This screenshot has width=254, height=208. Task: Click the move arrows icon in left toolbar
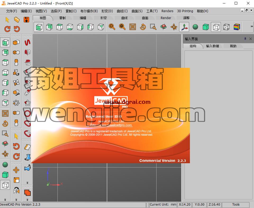point(16,170)
